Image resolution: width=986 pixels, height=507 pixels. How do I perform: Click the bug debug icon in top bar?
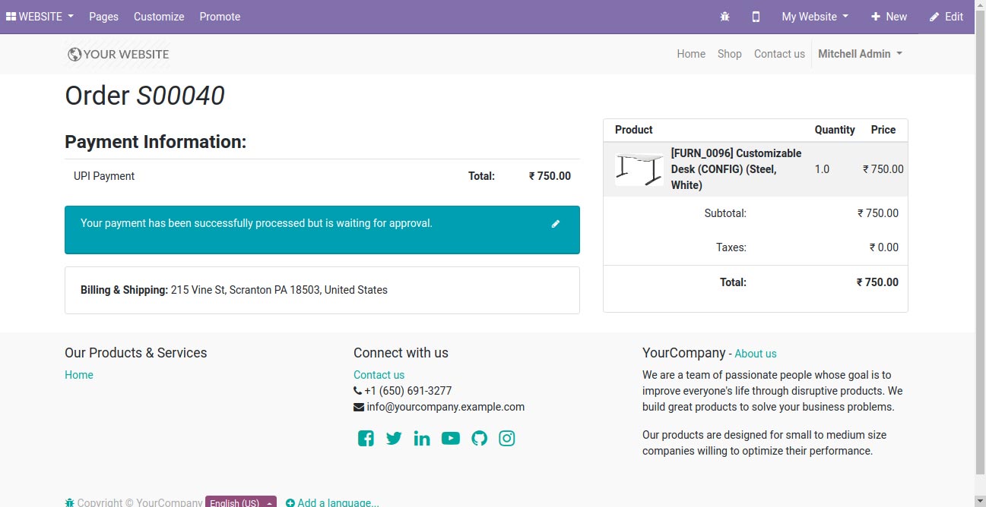(x=724, y=17)
